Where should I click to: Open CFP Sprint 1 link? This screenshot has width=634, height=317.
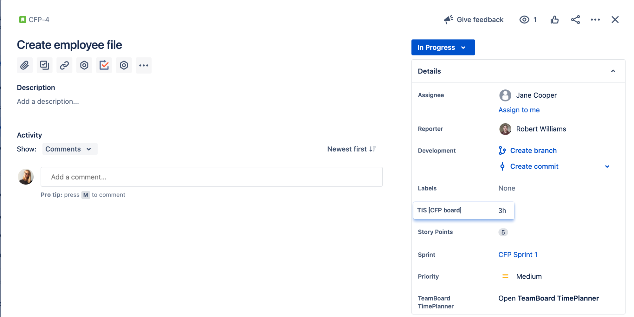(518, 254)
